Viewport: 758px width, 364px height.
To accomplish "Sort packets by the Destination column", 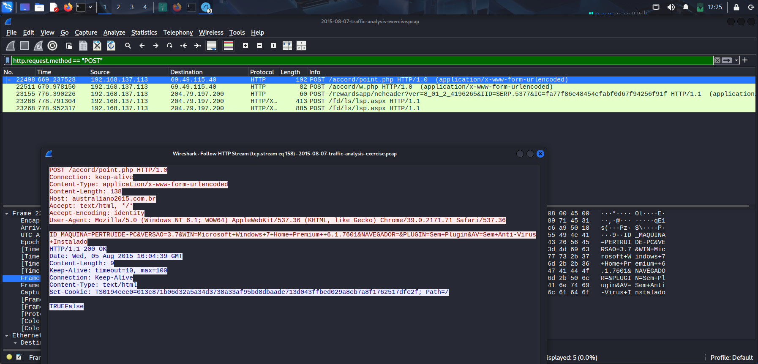I will coord(209,72).
